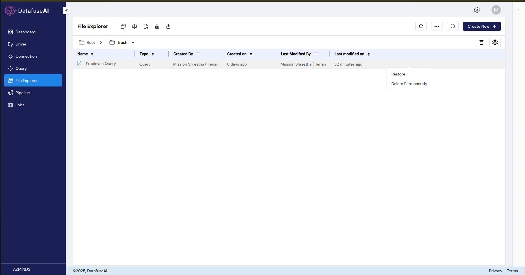Select the Employee Query row

[101, 64]
